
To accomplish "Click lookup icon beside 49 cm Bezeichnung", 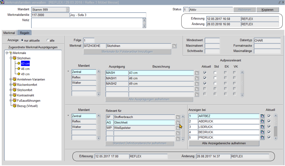I will click(197, 84).
